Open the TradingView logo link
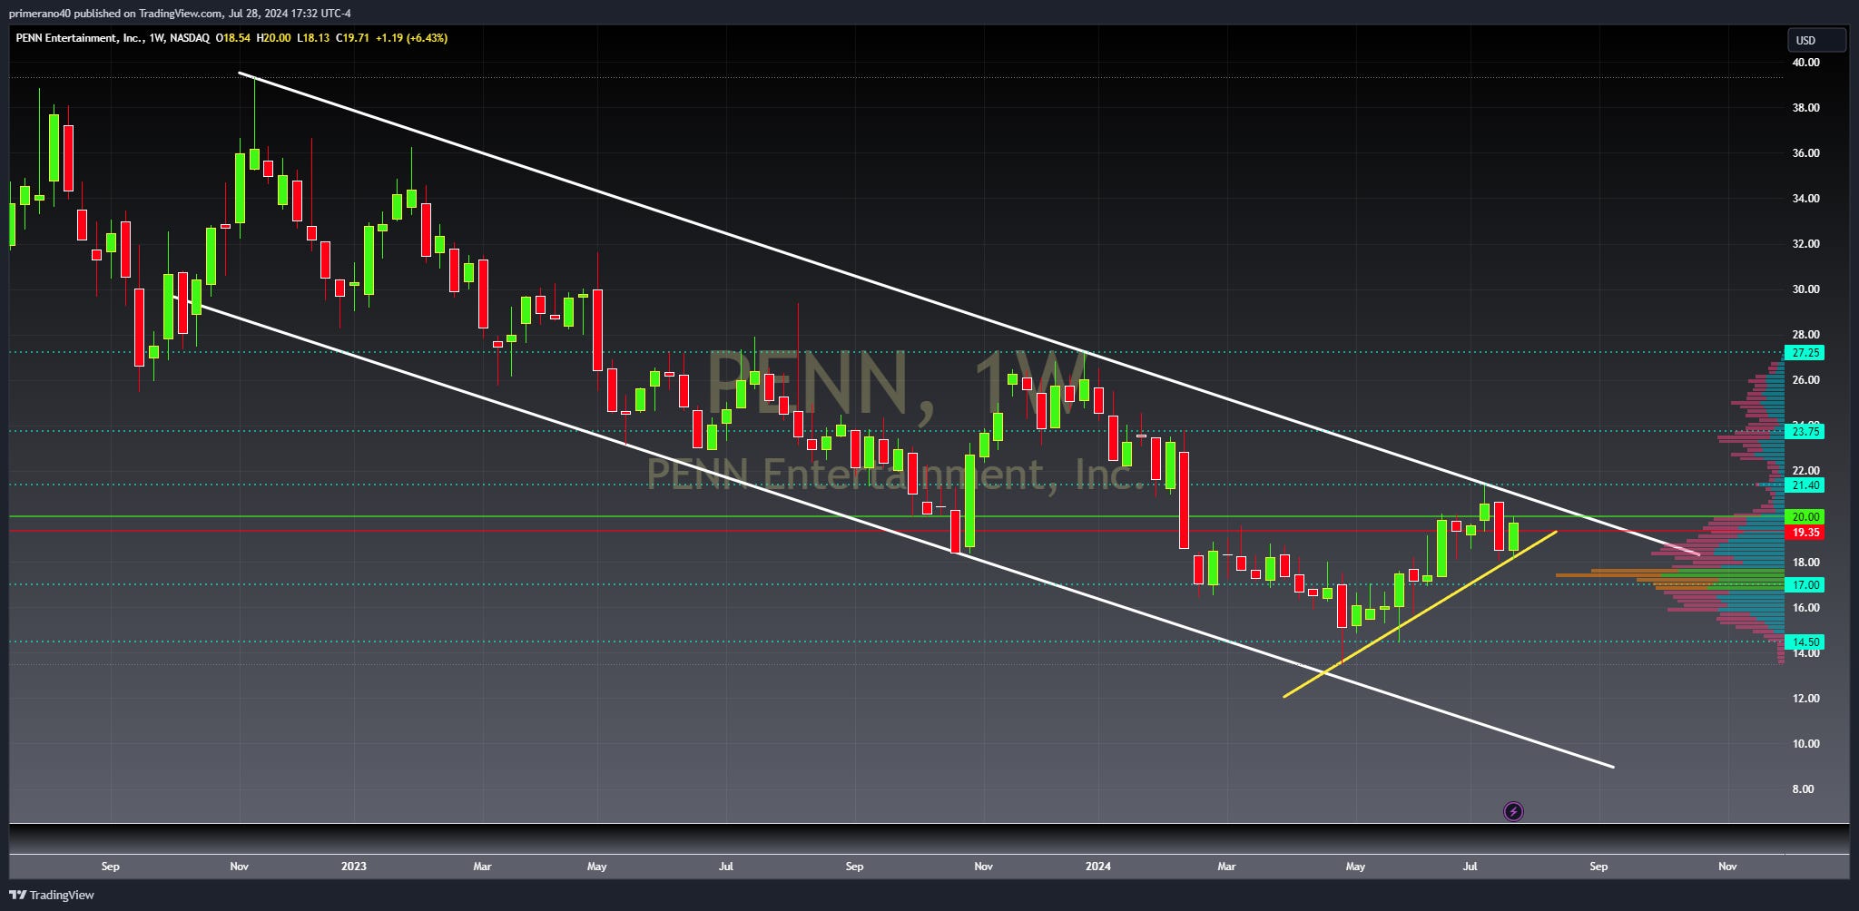1859x911 pixels. (52, 895)
